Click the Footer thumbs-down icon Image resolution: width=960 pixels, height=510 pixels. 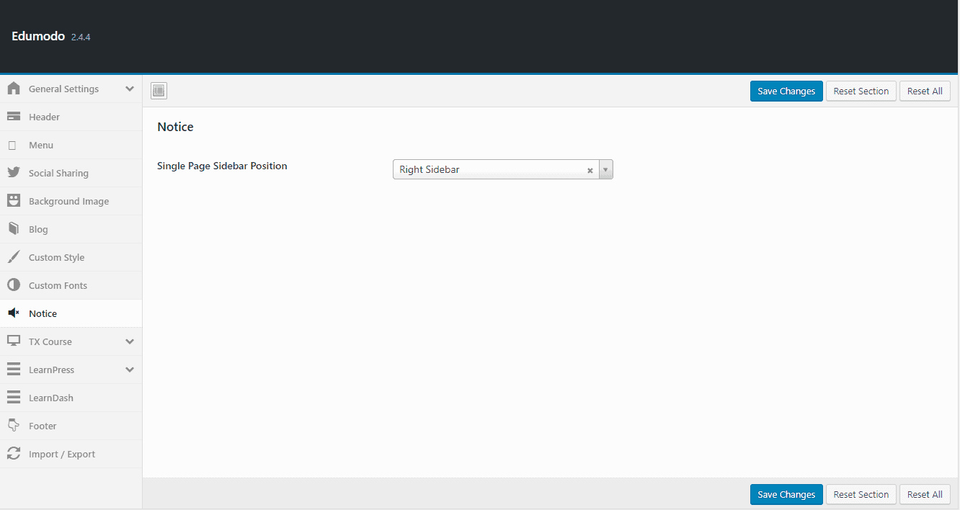pyautogui.click(x=14, y=426)
